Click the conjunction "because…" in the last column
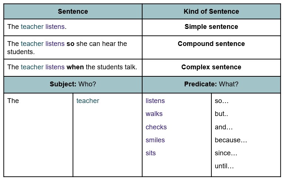Image resolution: width=284 pixels, height=179 pixels. (231, 140)
